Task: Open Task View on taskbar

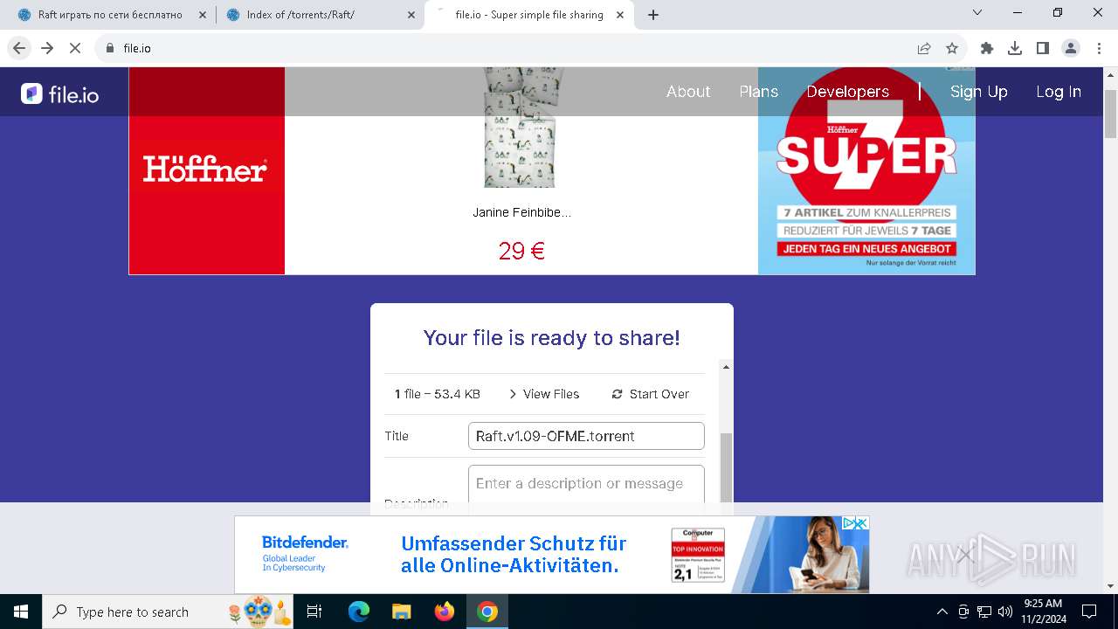Action: [314, 612]
